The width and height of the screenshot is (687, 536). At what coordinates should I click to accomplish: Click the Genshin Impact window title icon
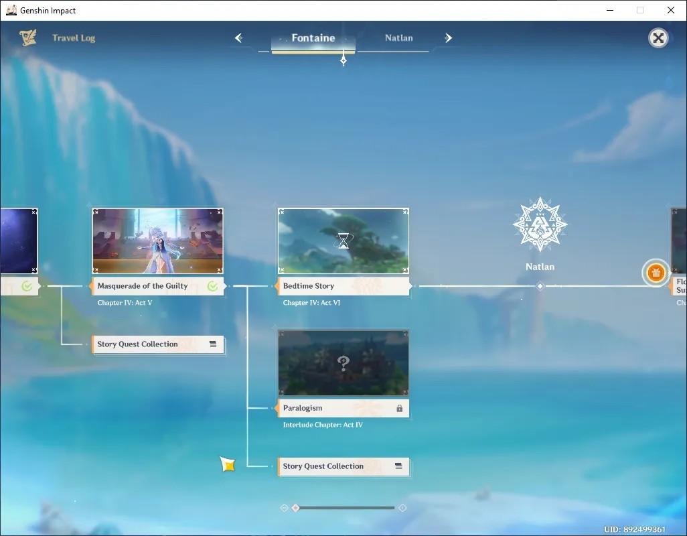11,10
